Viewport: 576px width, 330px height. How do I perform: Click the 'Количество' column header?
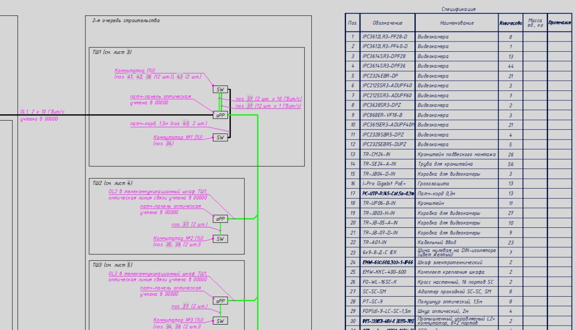[510, 23]
